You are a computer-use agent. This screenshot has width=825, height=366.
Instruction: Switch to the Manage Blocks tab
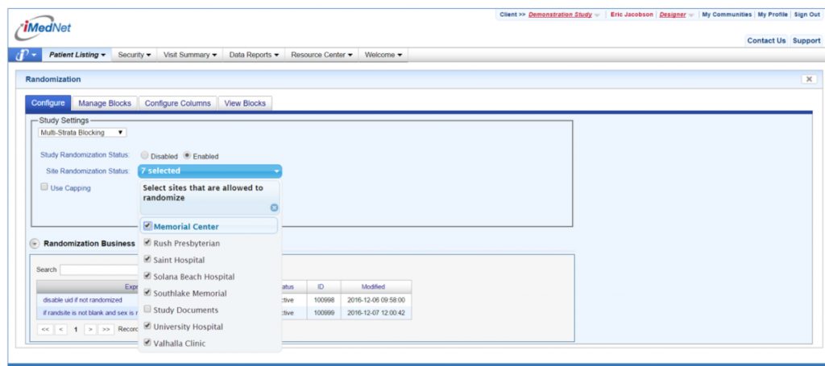tap(104, 103)
